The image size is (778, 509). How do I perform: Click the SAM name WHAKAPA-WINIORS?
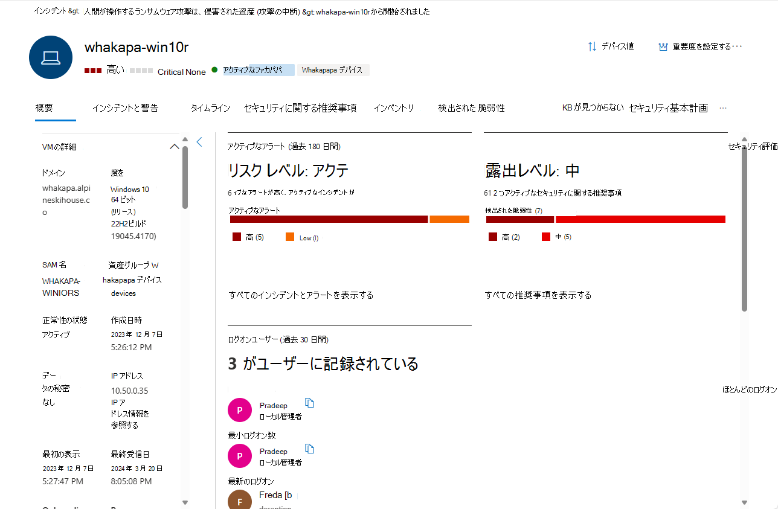[61, 287]
